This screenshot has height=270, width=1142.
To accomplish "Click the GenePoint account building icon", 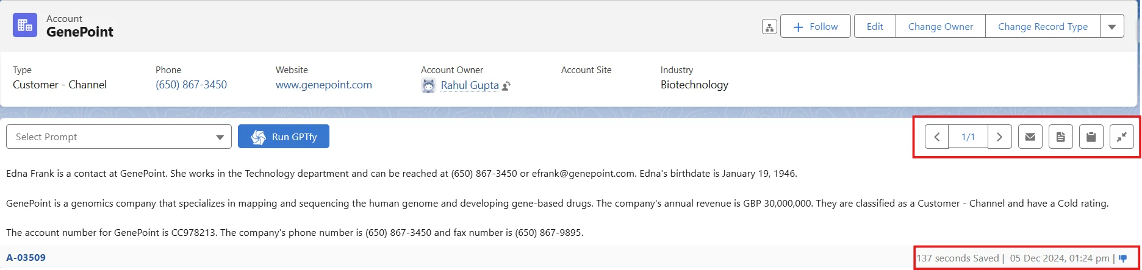I will coord(25,25).
